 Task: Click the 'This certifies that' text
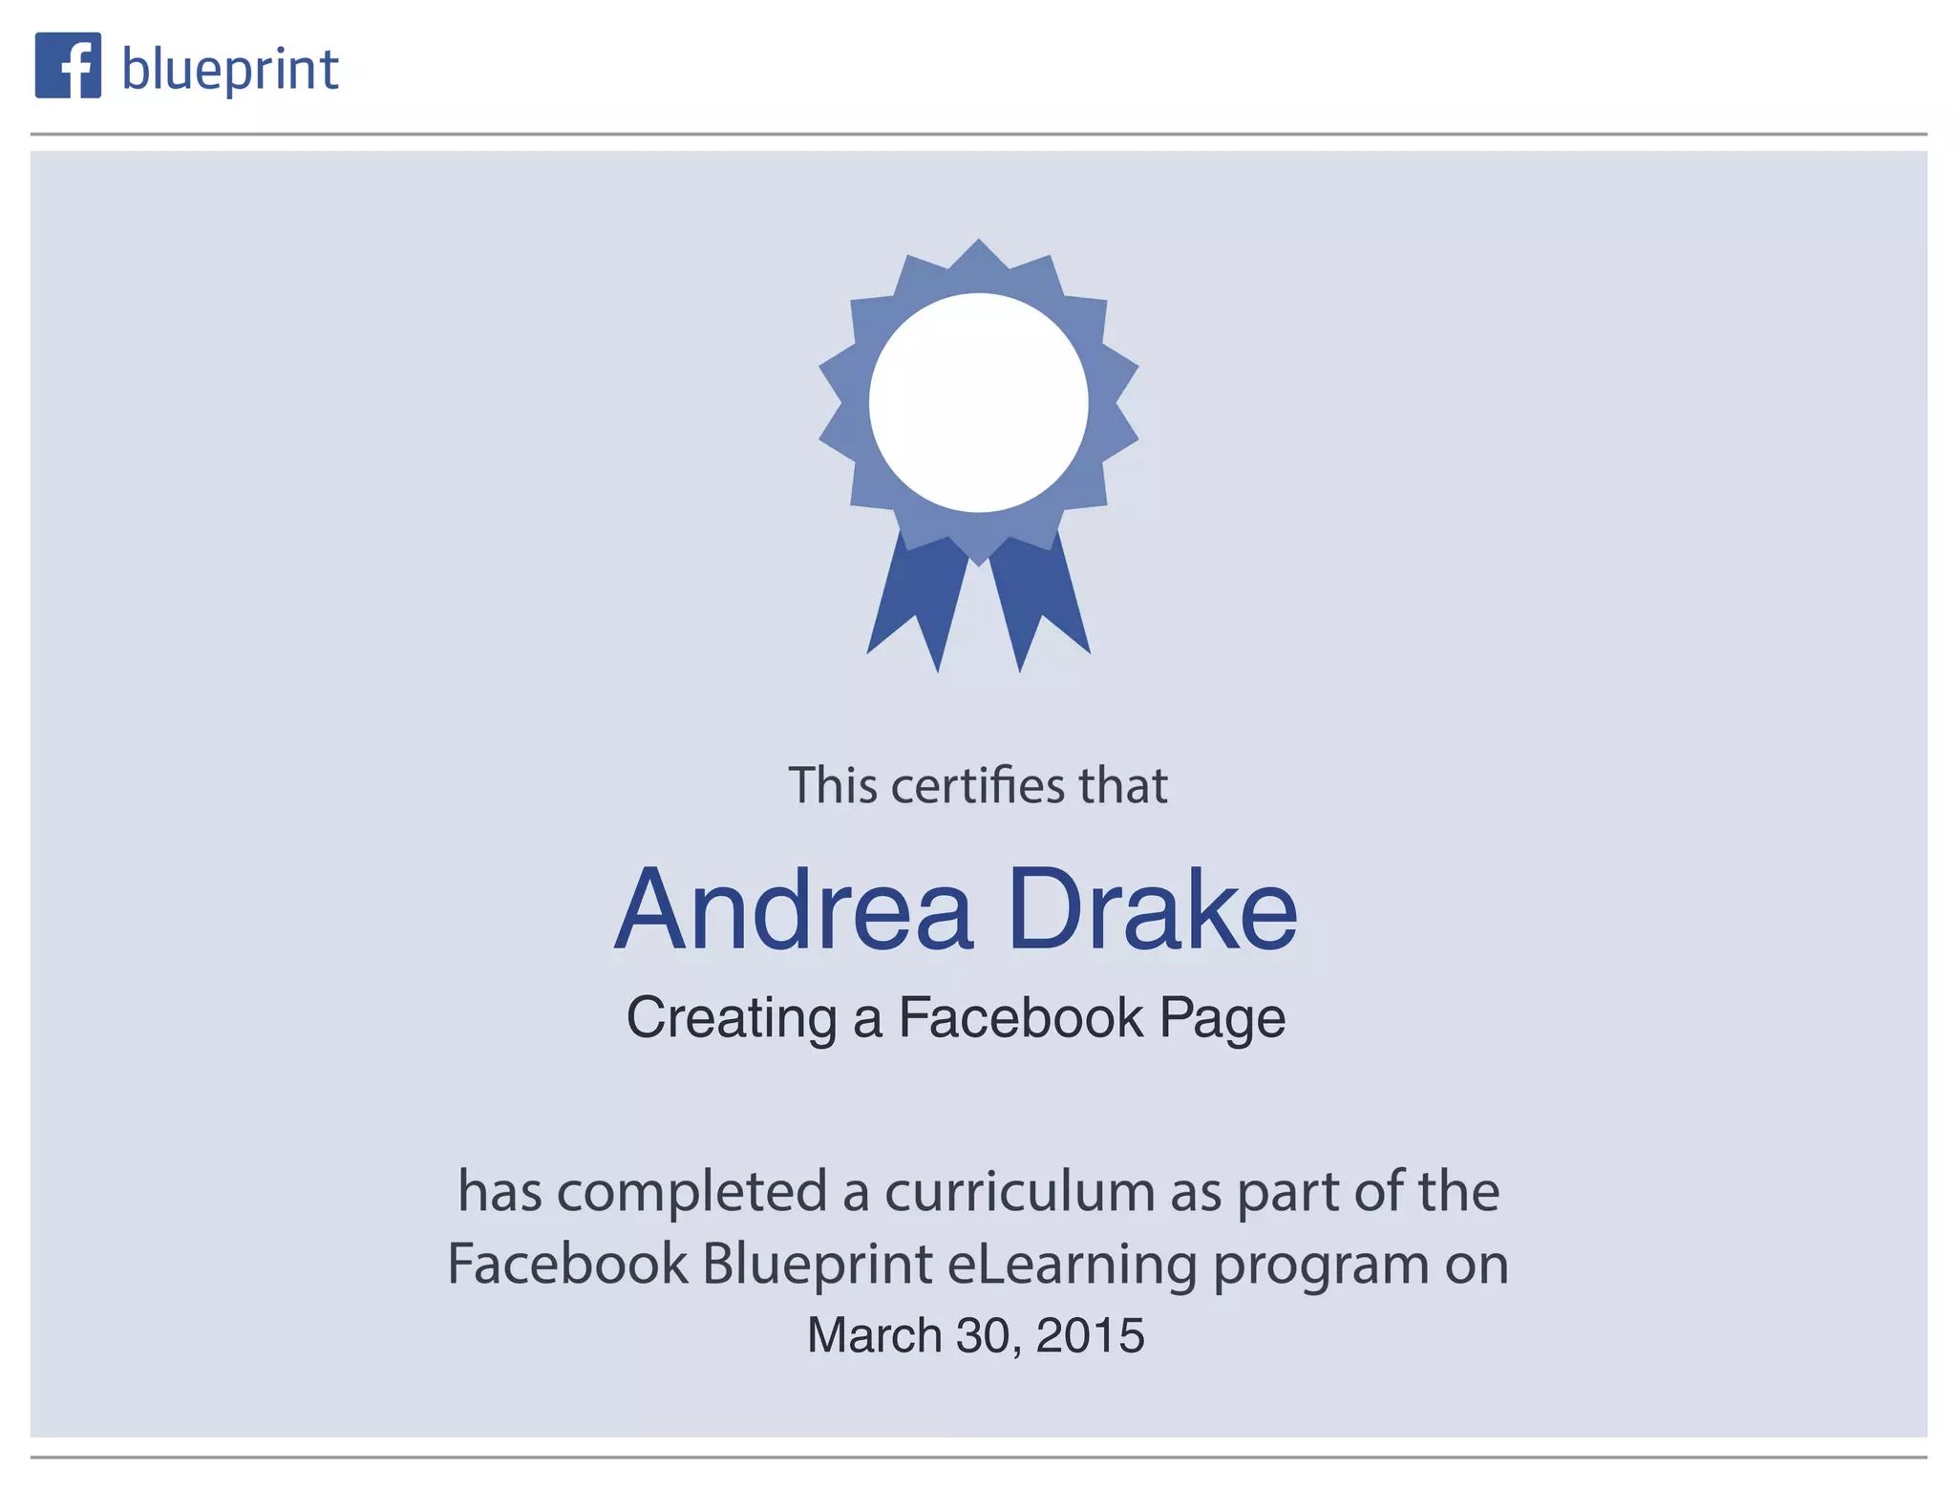pyautogui.click(x=977, y=786)
